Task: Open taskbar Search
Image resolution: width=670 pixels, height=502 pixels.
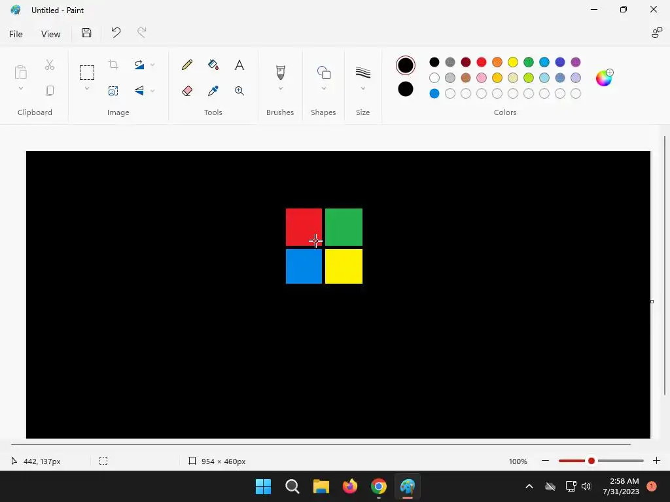Action: point(292,486)
